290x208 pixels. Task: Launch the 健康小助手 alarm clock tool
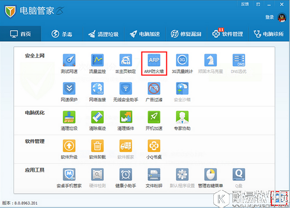126,178
